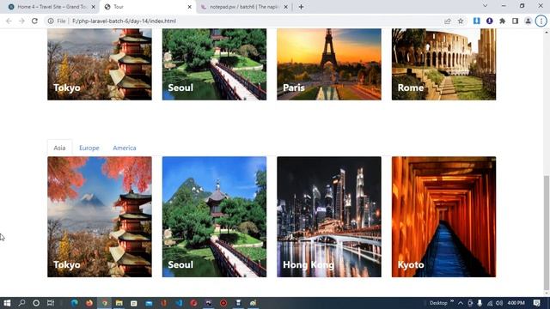Share this page using the share icon
The image size is (550, 309).
point(448,21)
